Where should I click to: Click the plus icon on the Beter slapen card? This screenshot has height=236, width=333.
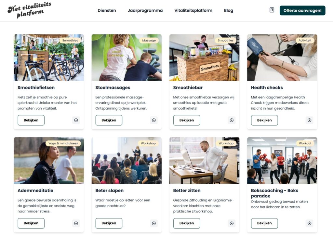[x=153, y=223]
